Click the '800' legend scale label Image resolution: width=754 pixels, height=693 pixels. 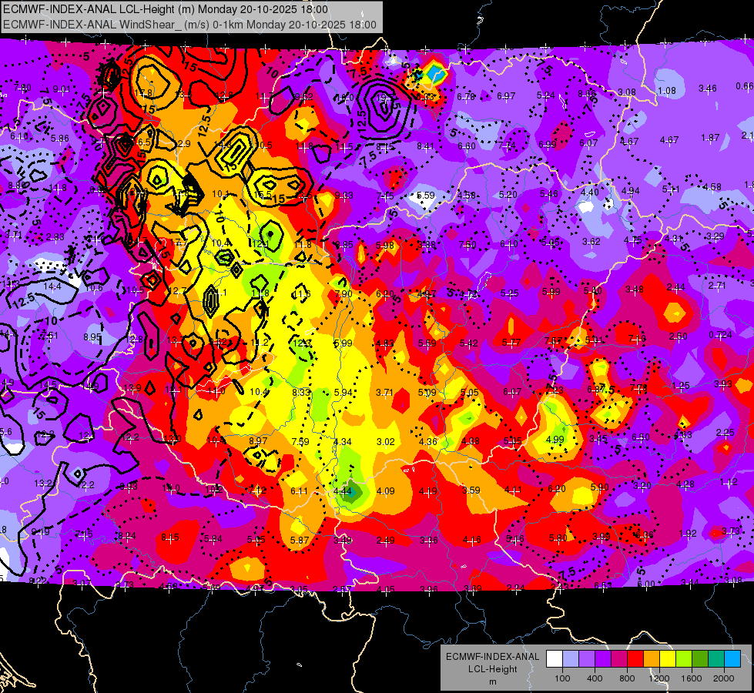click(x=627, y=678)
